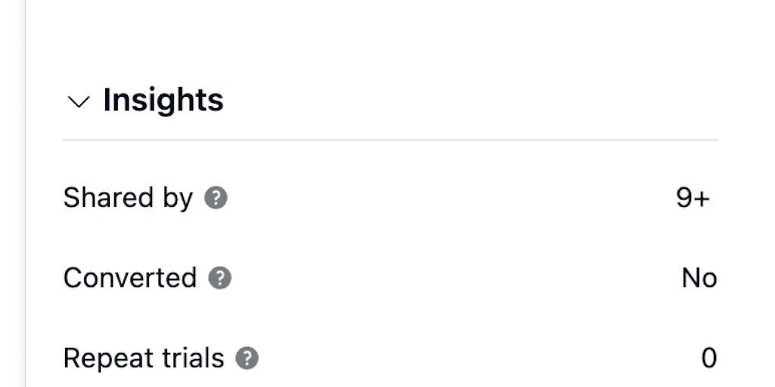Image resolution: width=775 pixels, height=387 pixels.
Task: Open the Shared by help tooltip icon
Action: pos(216,198)
